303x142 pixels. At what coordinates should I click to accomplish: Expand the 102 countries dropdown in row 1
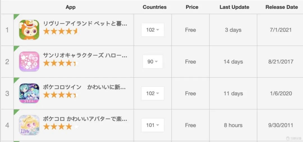(153, 30)
